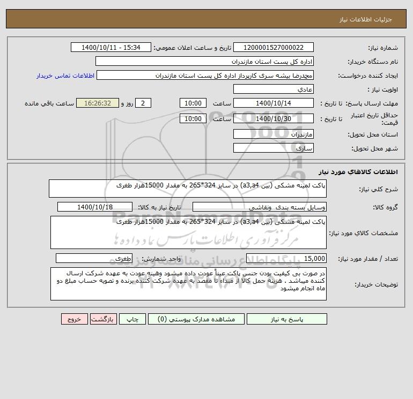The image size is (413, 399).
Task: Click the توضیحات خریدار notes box
Action: (x=188, y=284)
